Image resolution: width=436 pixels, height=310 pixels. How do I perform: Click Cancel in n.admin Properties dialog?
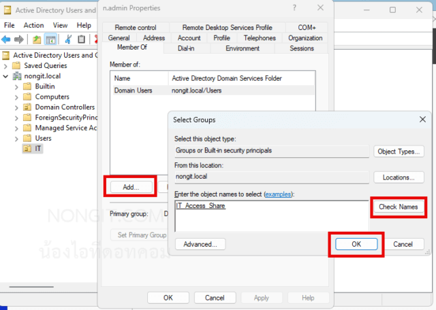(215, 298)
